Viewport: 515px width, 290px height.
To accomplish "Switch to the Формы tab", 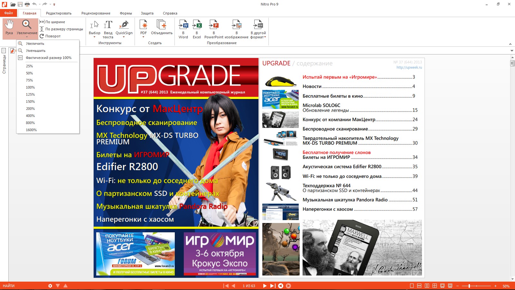I will pos(126,13).
